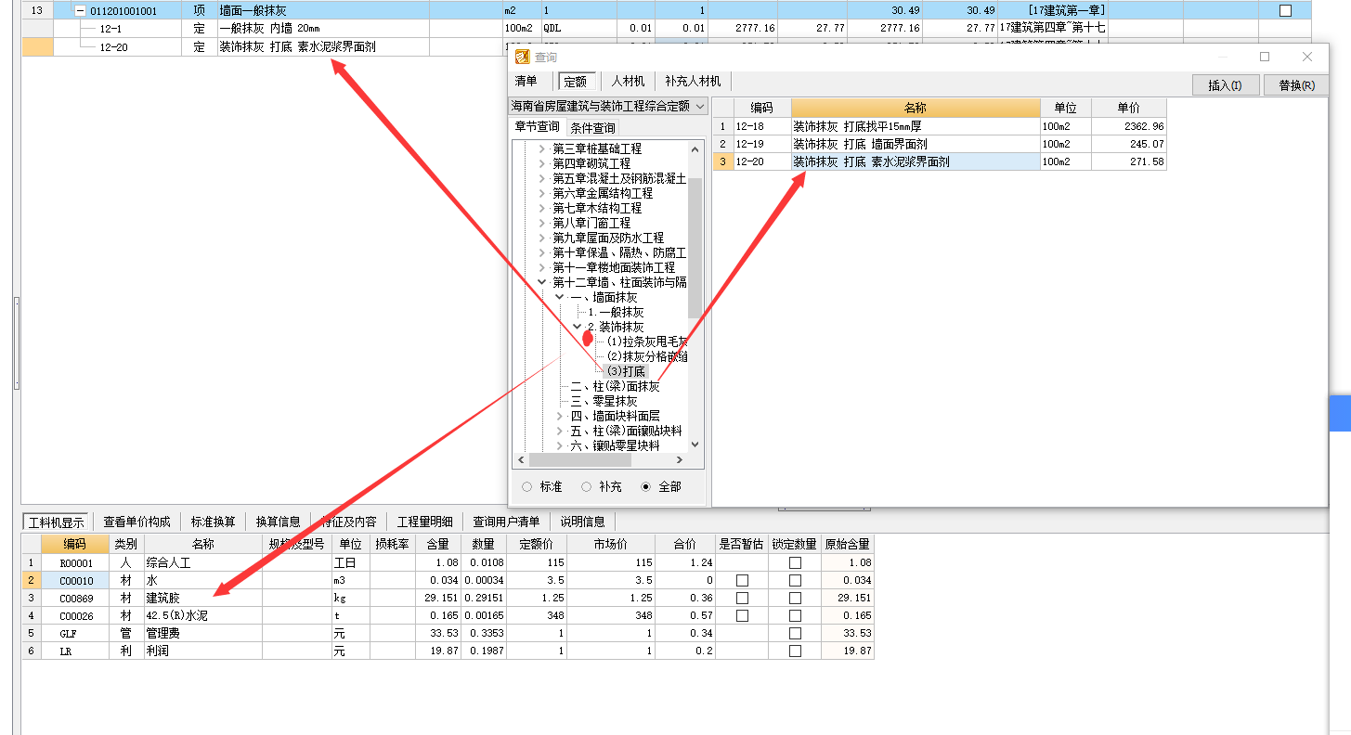Image resolution: width=1351 pixels, height=735 pixels.
Task: Click the 综合人工 name cell
Action: click(x=203, y=562)
